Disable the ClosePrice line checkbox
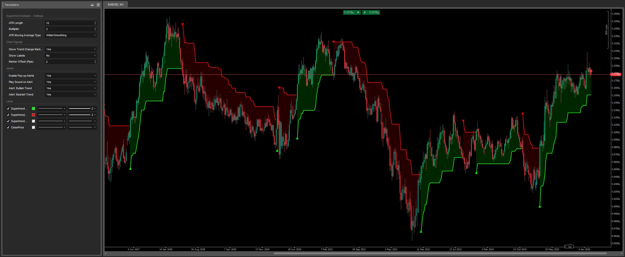 (8, 127)
